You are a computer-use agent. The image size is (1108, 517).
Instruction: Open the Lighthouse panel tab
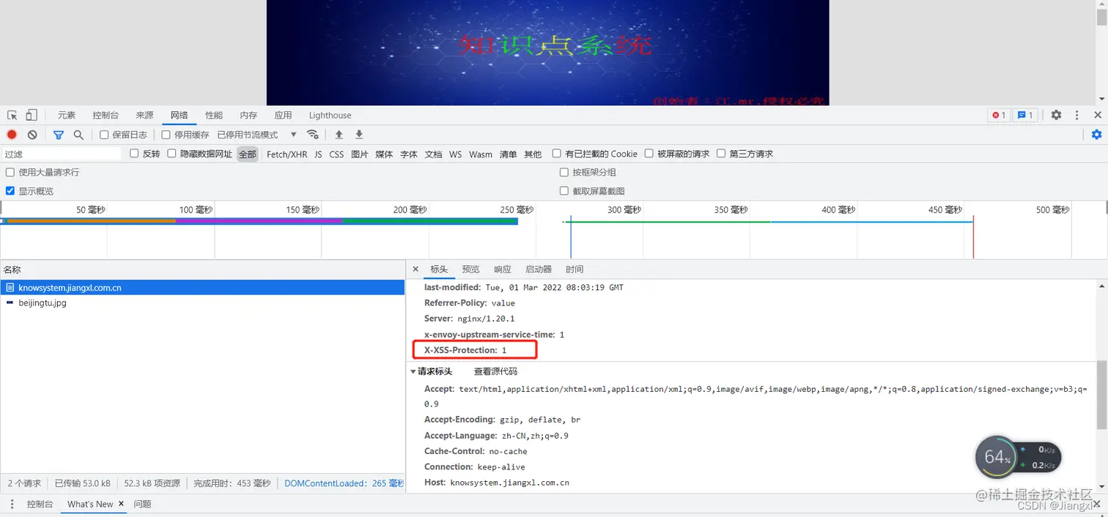point(330,115)
